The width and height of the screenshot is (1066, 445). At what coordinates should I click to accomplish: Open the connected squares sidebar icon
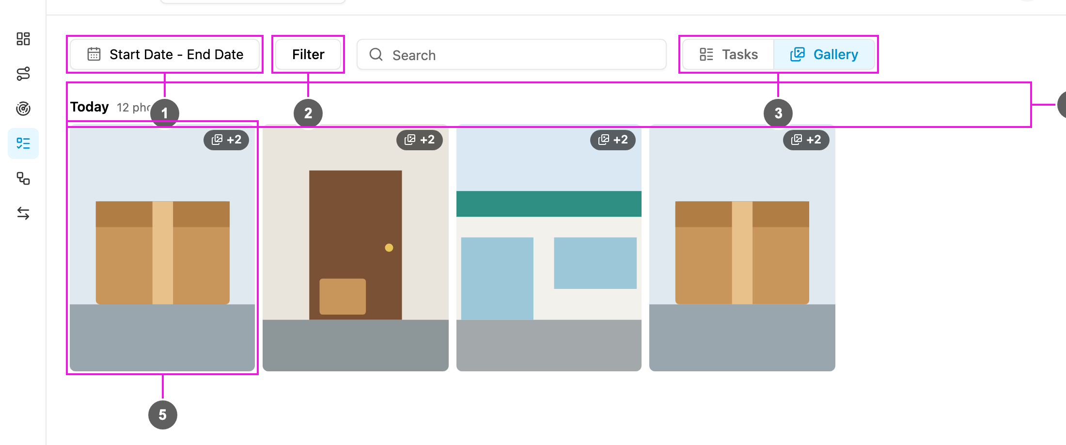tap(23, 178)
